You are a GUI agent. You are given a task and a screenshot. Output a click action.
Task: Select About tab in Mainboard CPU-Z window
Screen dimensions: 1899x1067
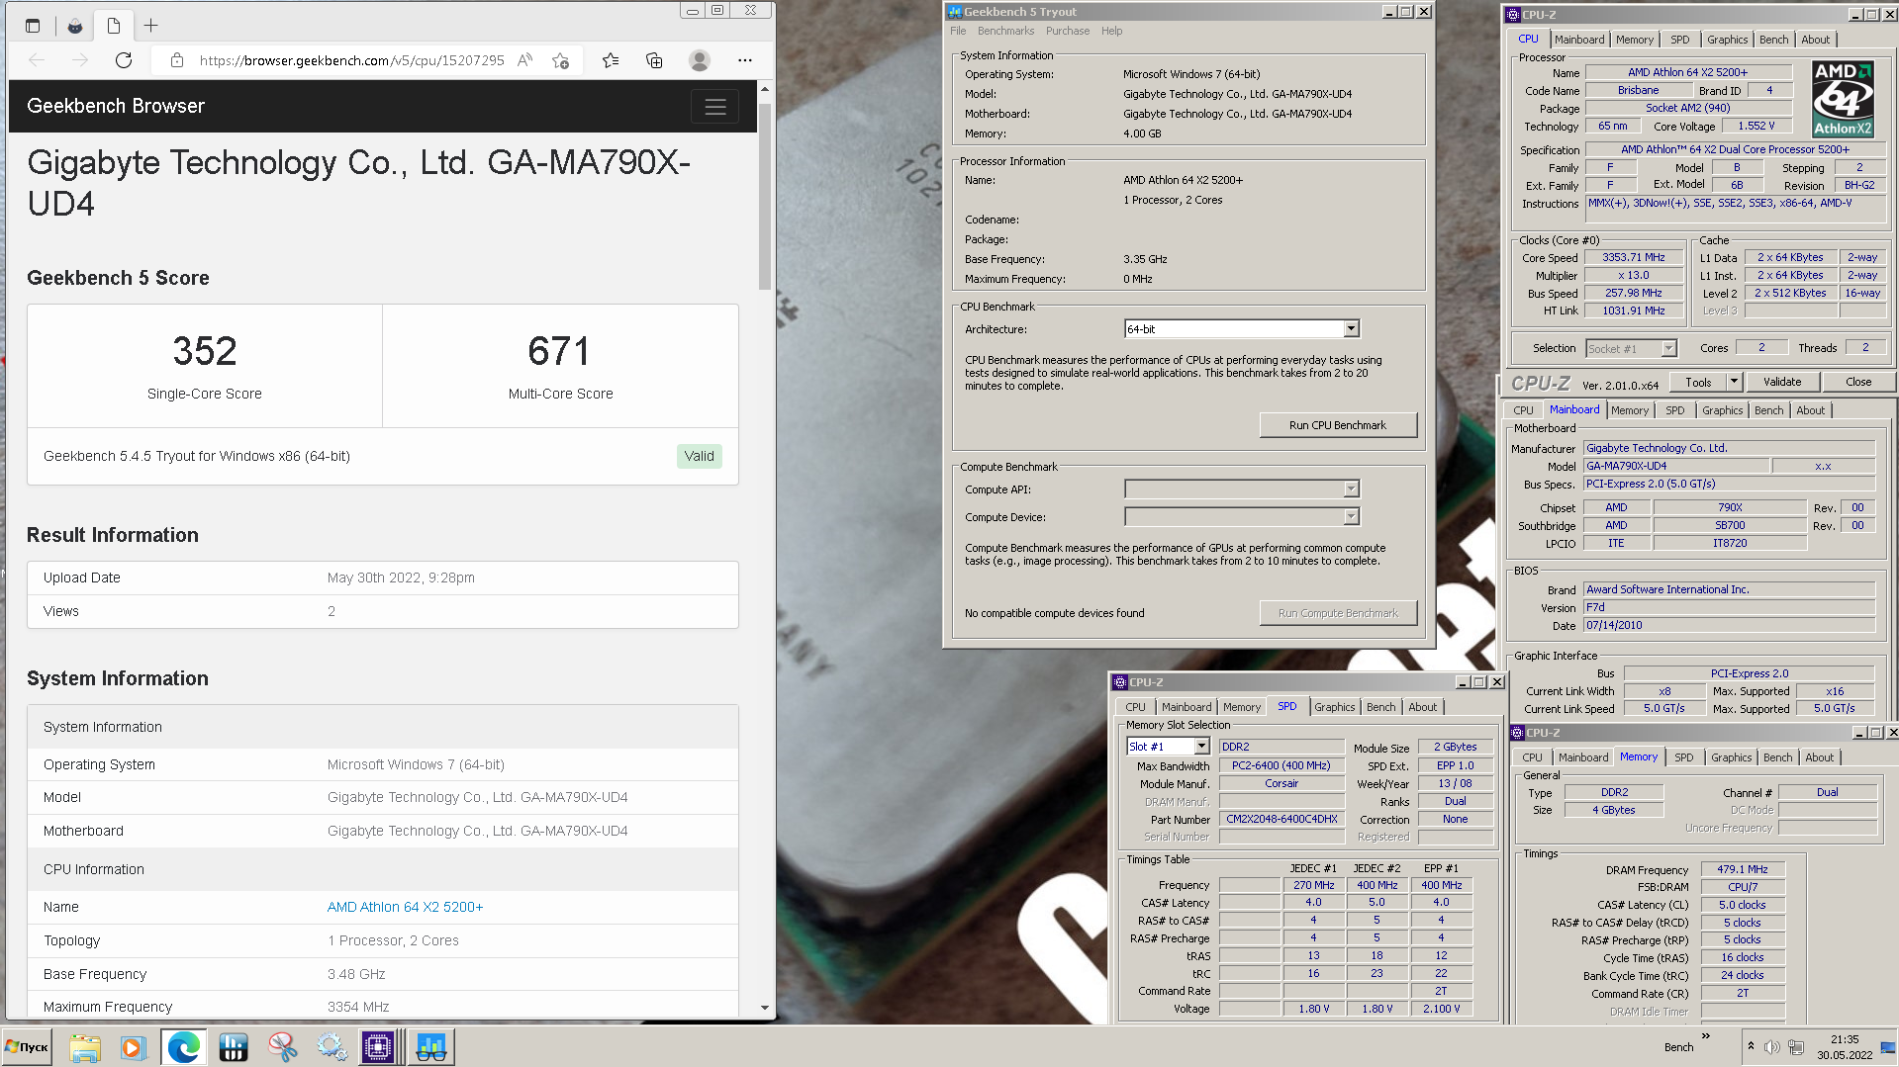[x=1810, y=410]
